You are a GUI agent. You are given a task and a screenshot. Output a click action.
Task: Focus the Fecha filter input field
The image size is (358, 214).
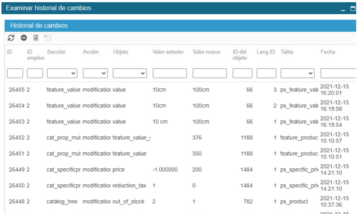[x=339, y=74]
